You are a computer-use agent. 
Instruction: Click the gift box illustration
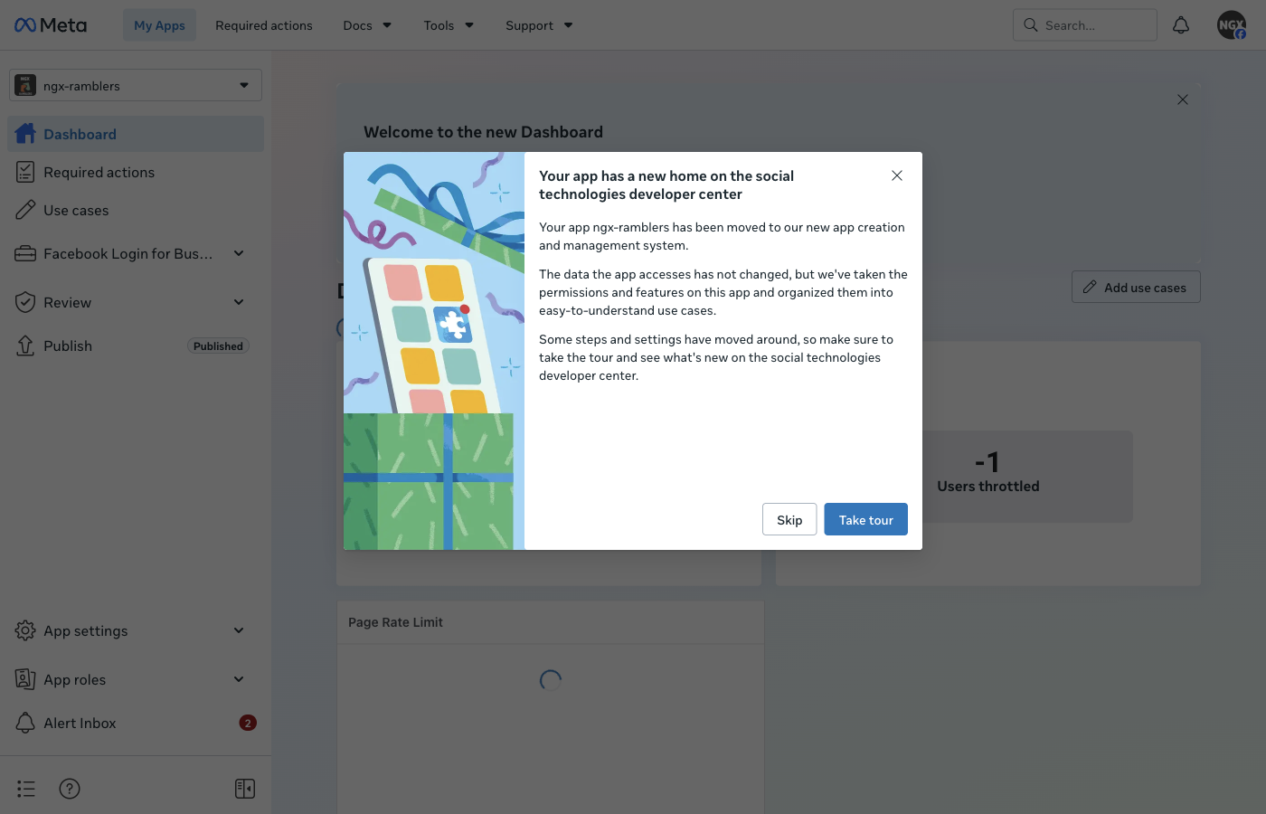pos(434,351)
